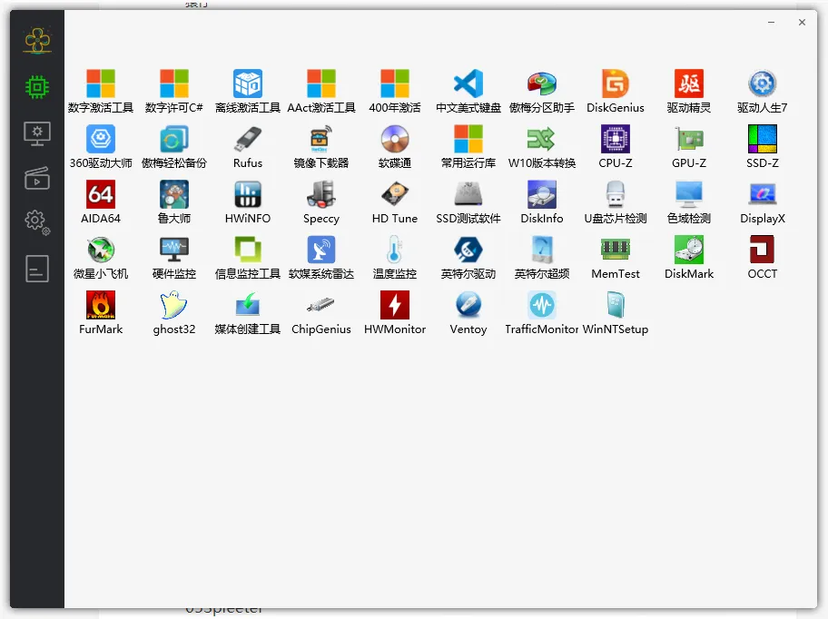Open 傲梅分区助手
828x619 pixels.
(542, 84)
